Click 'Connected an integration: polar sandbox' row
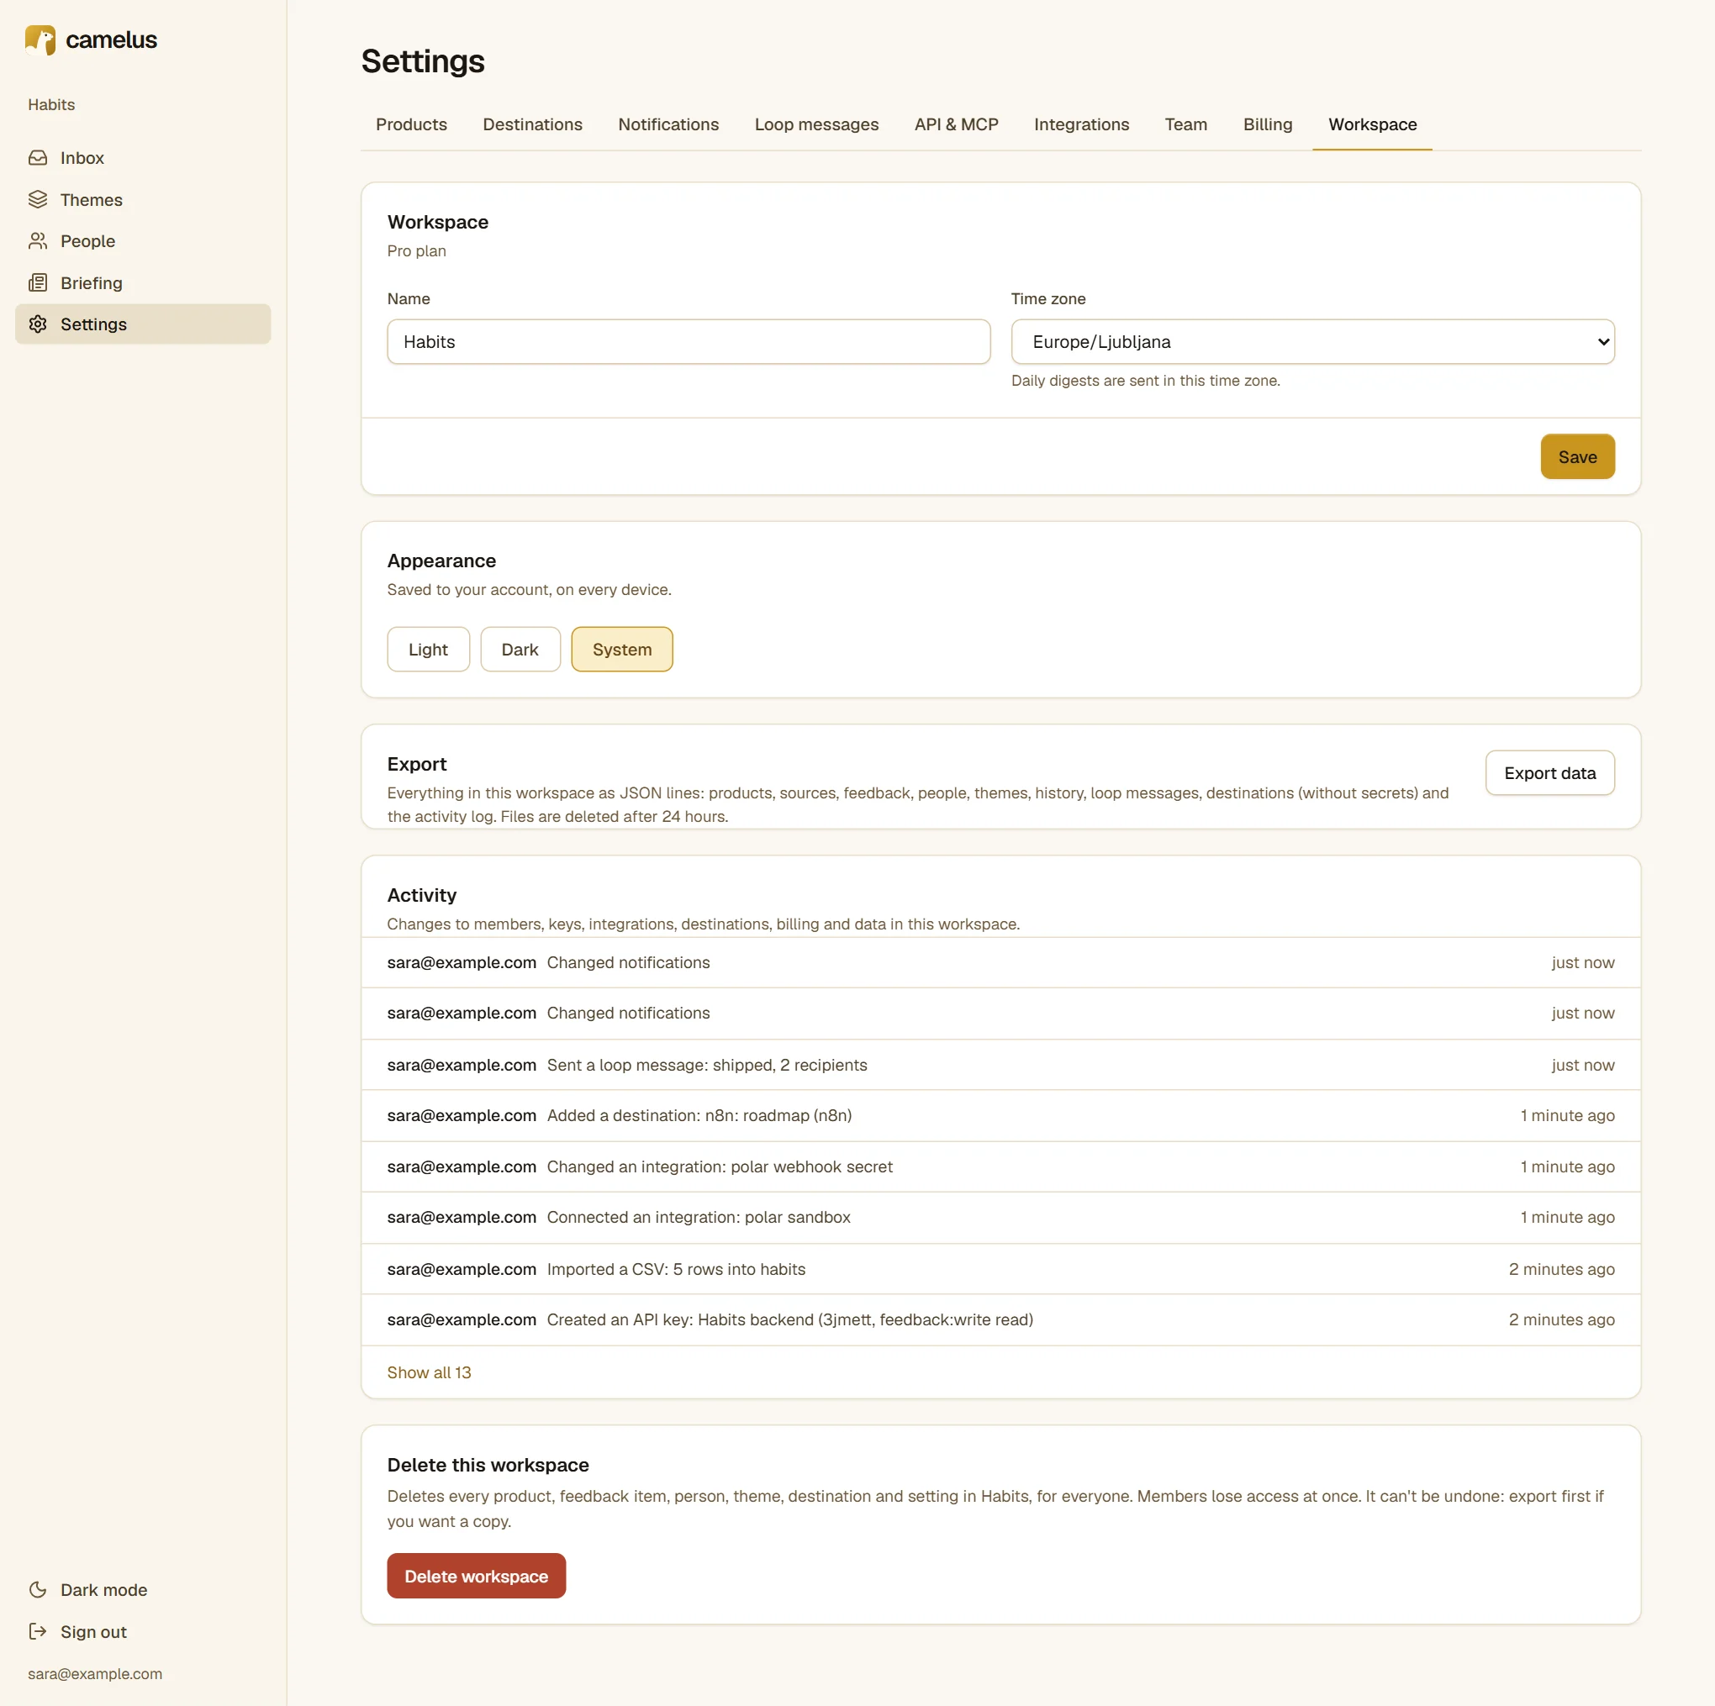The image size is (1715, 1706). 1001,1217
